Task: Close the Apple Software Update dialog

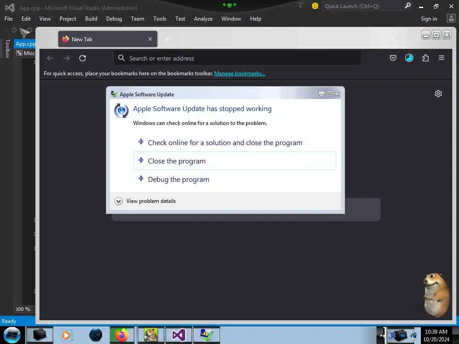Action: pyautogui.click(x=337, y=94)
